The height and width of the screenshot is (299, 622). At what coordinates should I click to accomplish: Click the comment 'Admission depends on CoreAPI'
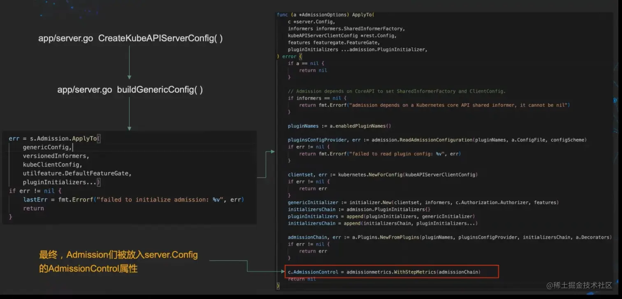(397, 91)
